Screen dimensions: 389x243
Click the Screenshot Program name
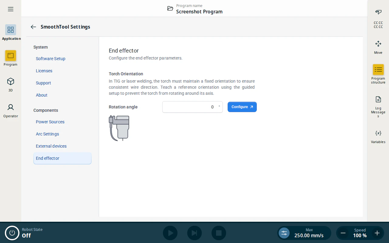[x=199, y=12]
